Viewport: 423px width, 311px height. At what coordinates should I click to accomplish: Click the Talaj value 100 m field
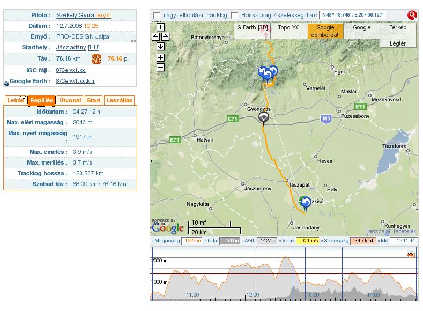(x=229, y=241)
